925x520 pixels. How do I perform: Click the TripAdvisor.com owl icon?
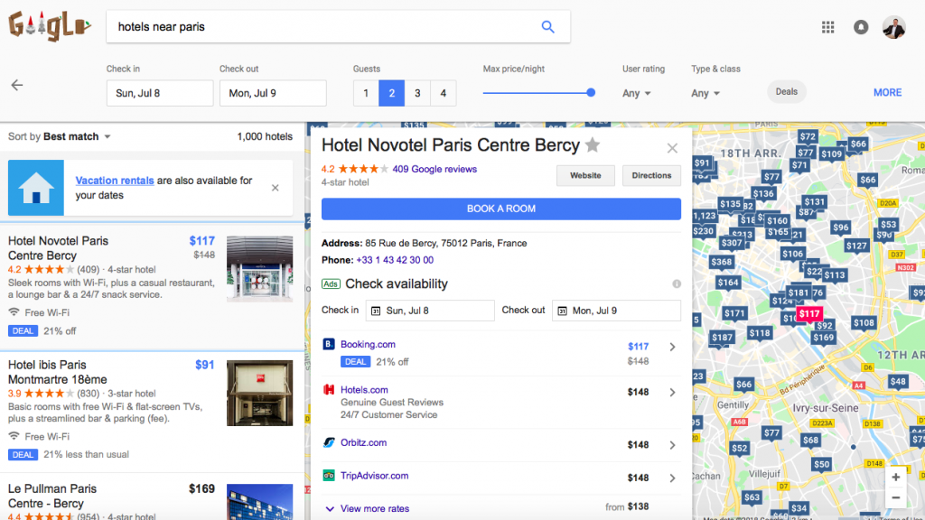click(329, 476)
